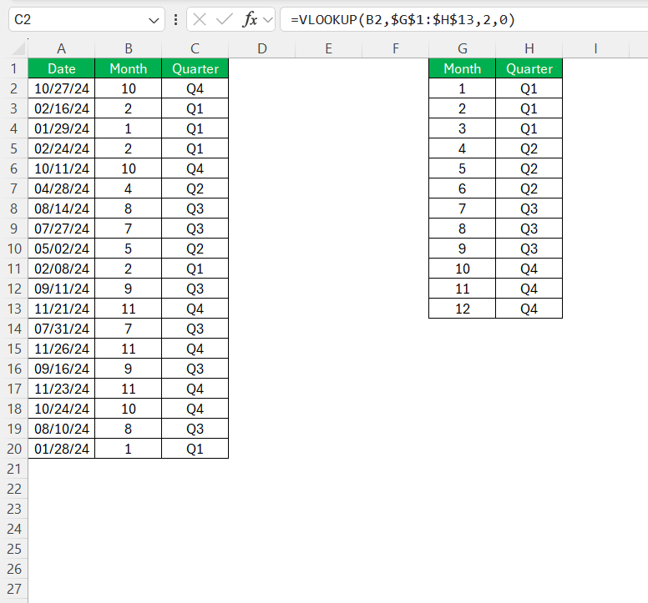Click the three-dot formula bar grip
Image resolution: width=648 pixels, height=603 pixels.
pyautogui.click(x=176, y=19)
